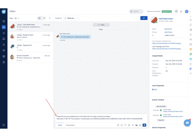
Task: Open Roasting Yacht conversation
Action: pos(30,37)
